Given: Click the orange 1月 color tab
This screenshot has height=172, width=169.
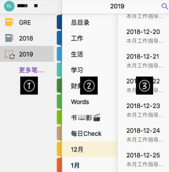Looking at the screenshot, I should click(x=60, y=165).
